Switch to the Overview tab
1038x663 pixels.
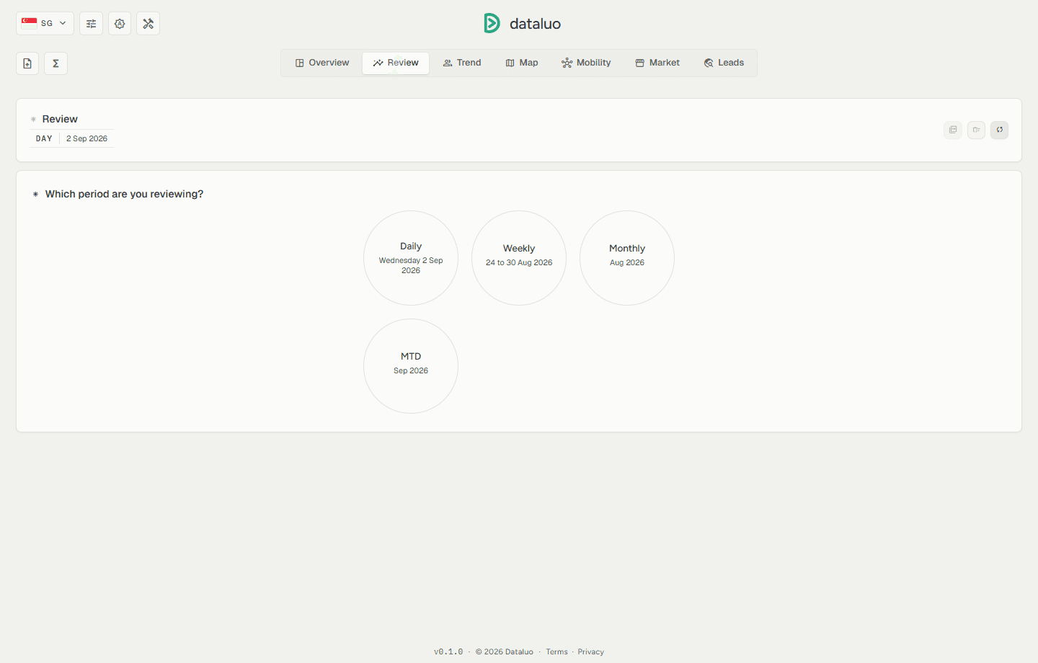pyautogui.click(x=322, y=63)
